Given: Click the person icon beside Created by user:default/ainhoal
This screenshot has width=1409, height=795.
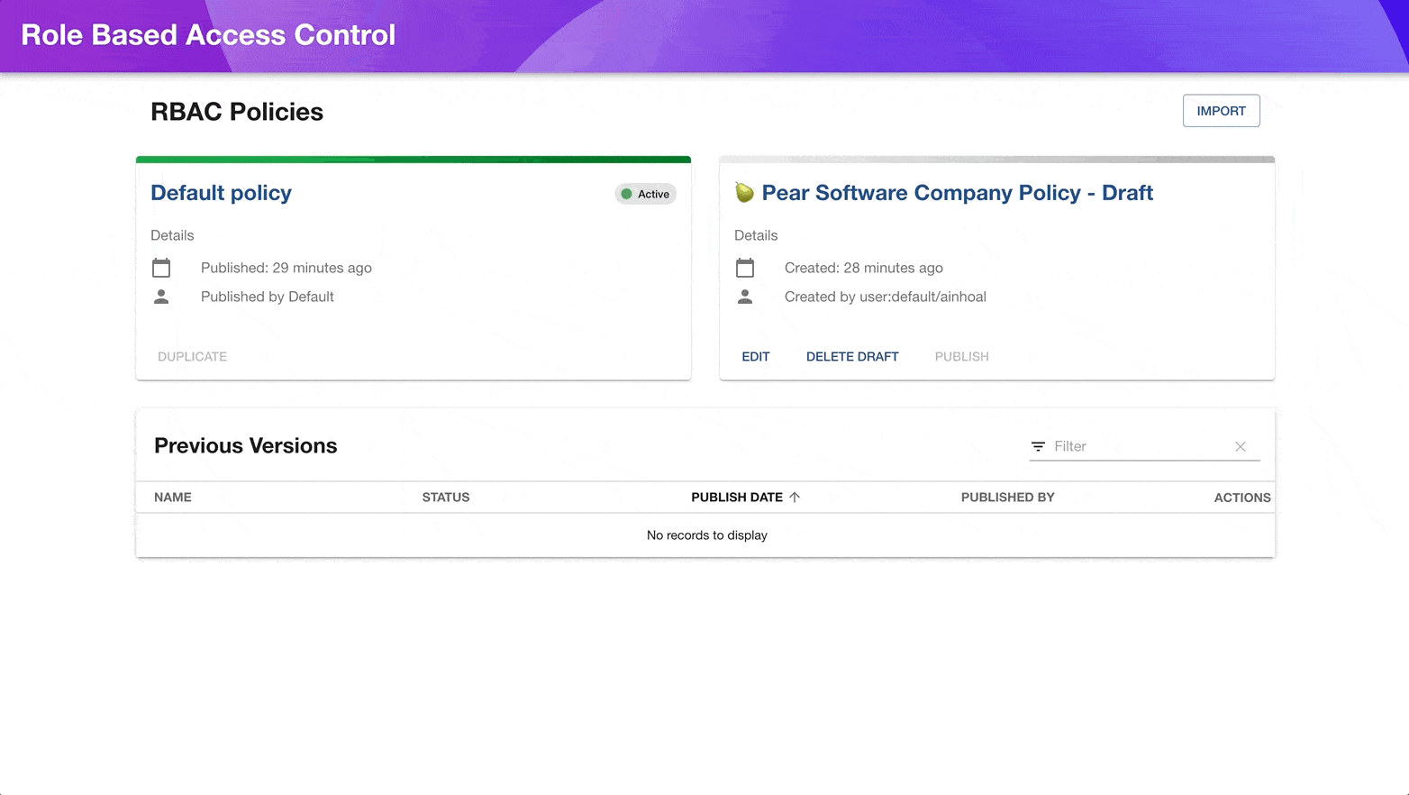Looking at the screenshot, I should pyautogui.click(x=745, y=296).
